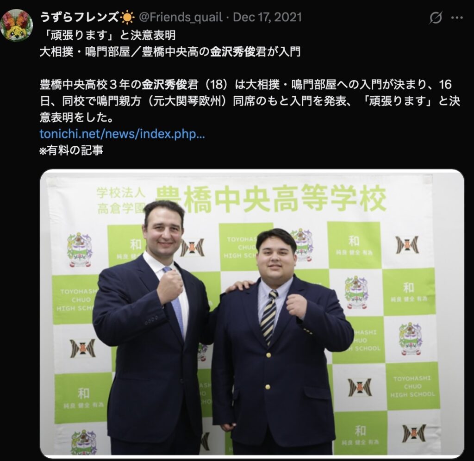Click the 「頑張ります」と決意表明 headline text
Image resolution: width=474 pixels, height=461 pixels.
107,35
